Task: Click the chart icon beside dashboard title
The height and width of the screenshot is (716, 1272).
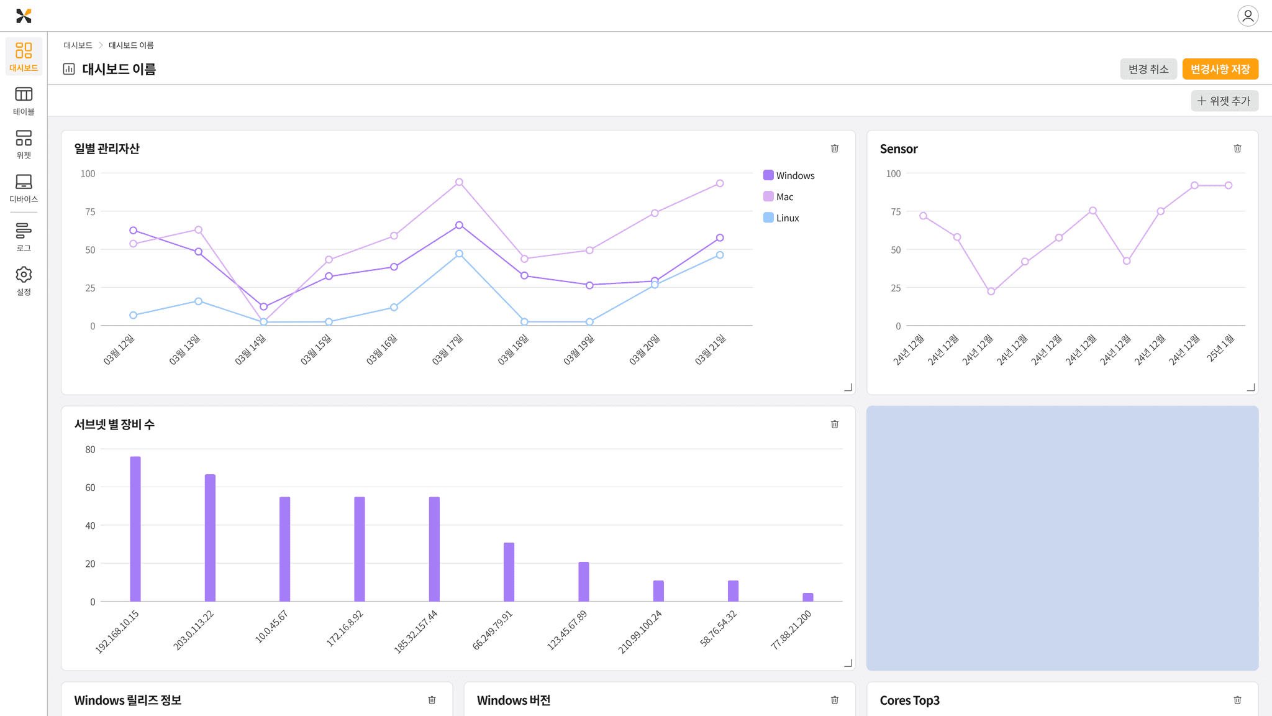Action: tap(69, 69)
